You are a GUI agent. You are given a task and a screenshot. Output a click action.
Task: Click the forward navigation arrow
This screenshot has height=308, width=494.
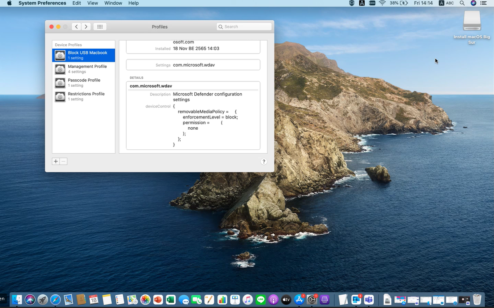pyautogui.click(x=86, y=27)
